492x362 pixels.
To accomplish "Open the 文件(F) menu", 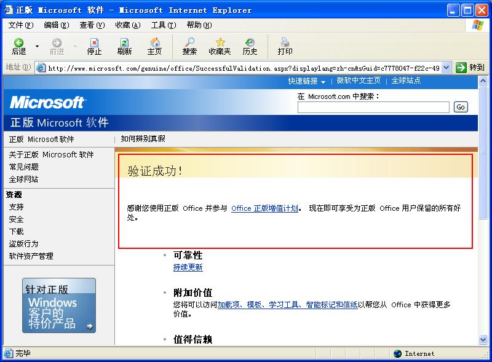I will point(21,25).
